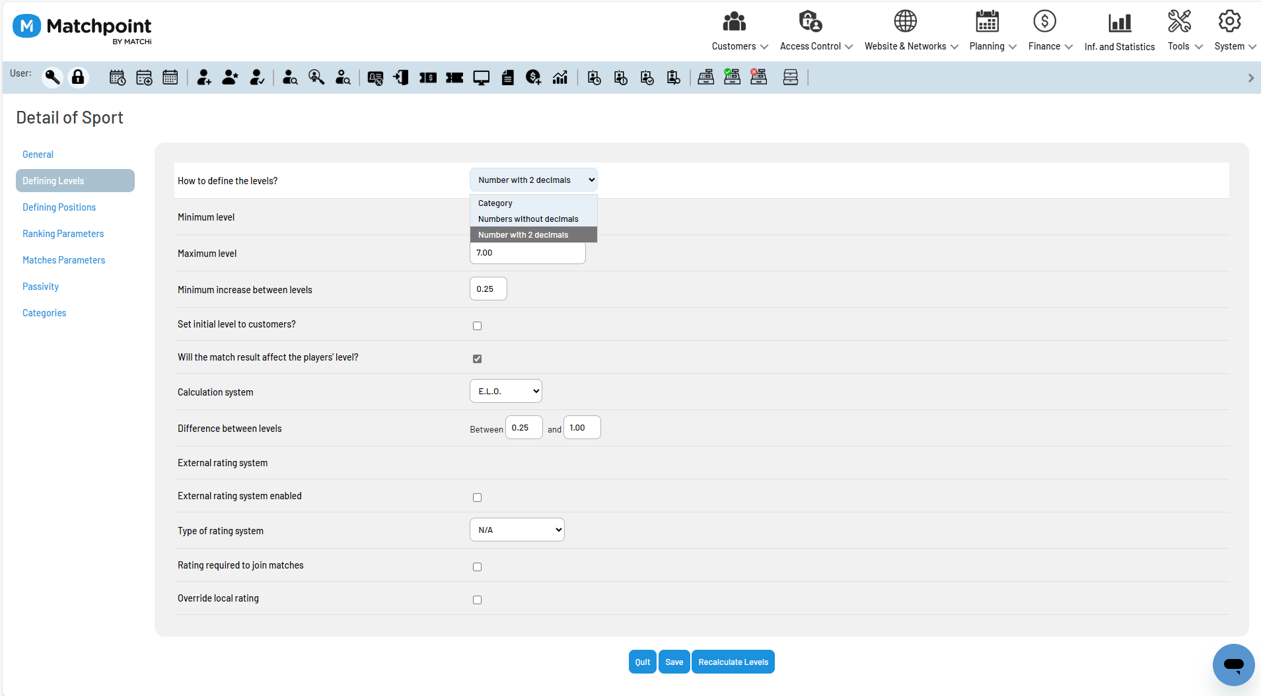
Task: Enable Set initial level to customers checkbox
Action: [x=477, y=326]
